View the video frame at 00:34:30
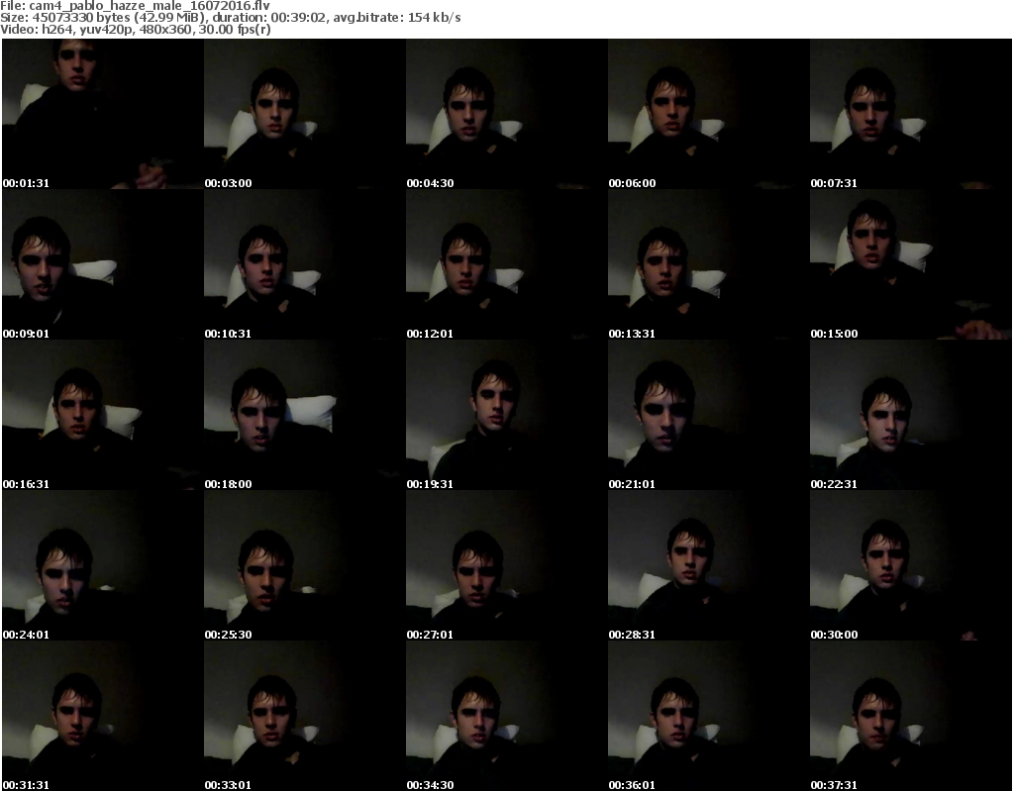The width and height of the screenshot is (1014, 791). pyautogui.click(x=506, y=716)
